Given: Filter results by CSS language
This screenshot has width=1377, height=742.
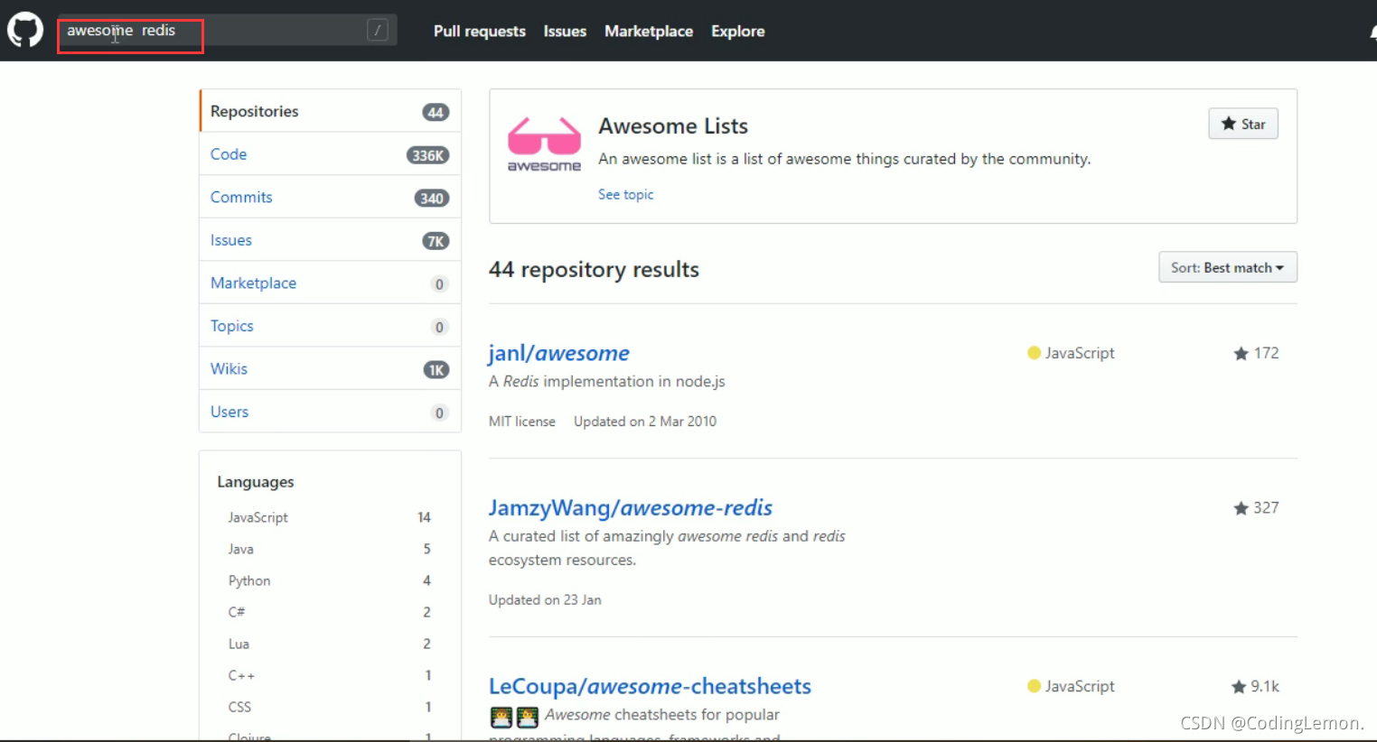Looking at the screenshot, I should click(x=330, y=707).
